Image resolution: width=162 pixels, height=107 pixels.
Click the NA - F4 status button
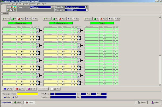pos(20,89)
